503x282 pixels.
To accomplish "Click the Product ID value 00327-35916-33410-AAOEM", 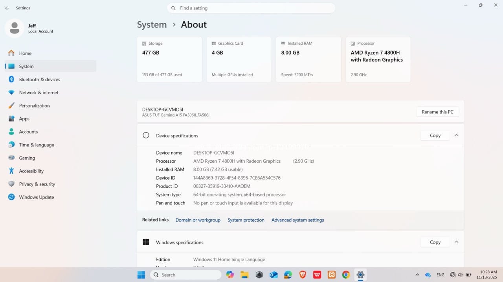I will click(x=222, y=186).
